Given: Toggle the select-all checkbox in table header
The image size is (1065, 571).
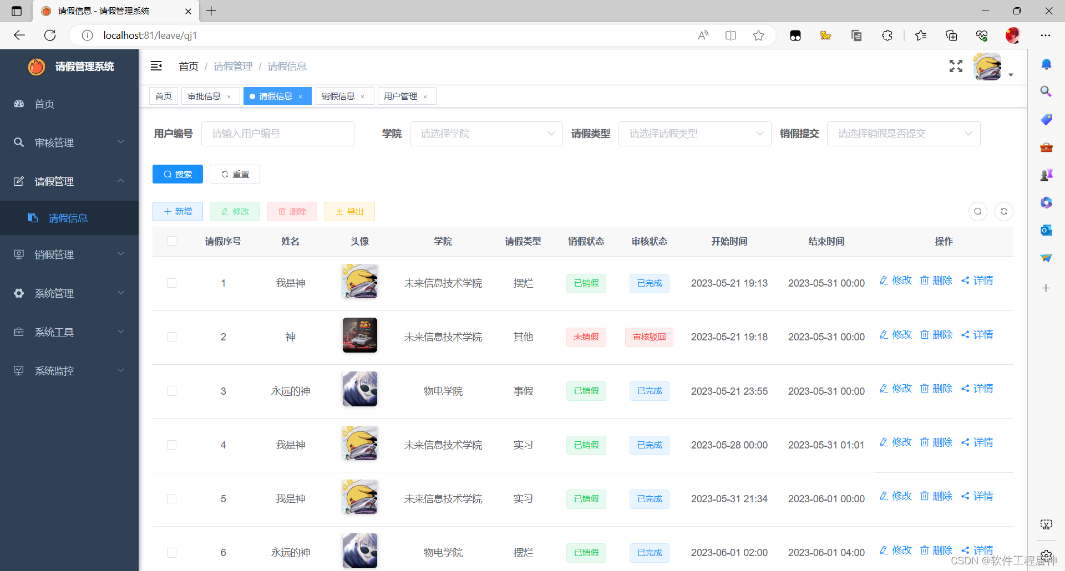Looking at the screenshot, I should point(171,241).
